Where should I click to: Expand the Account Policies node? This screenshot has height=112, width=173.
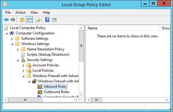pyautogui.click(x=23, y=65)
